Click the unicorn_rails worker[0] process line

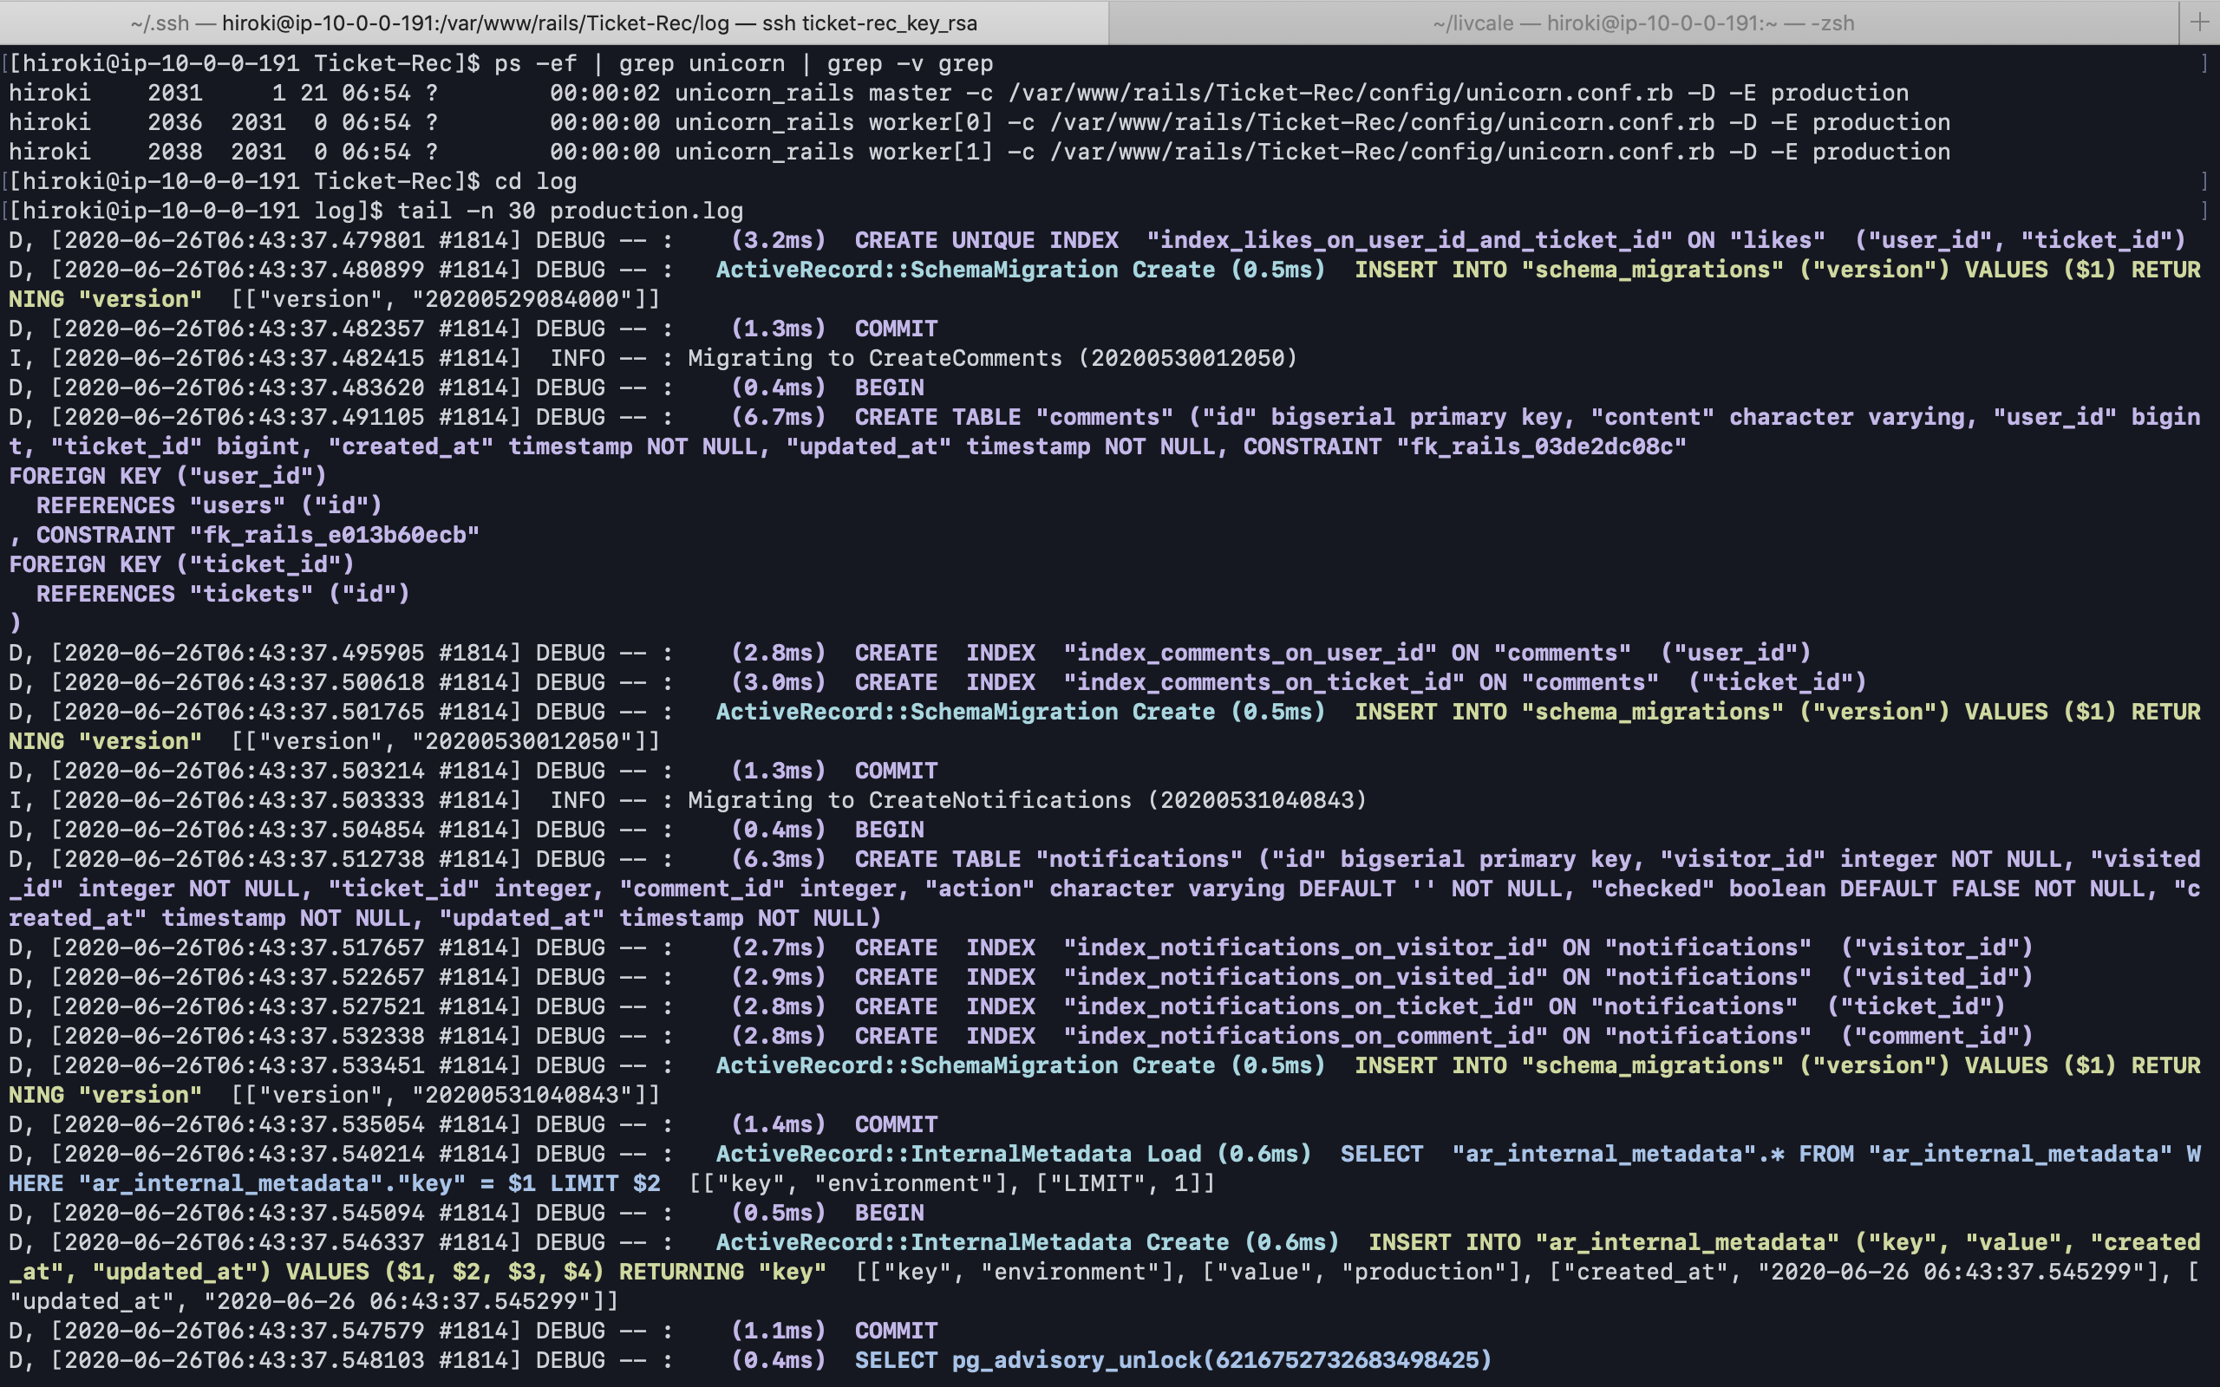[x=980, y=122]
